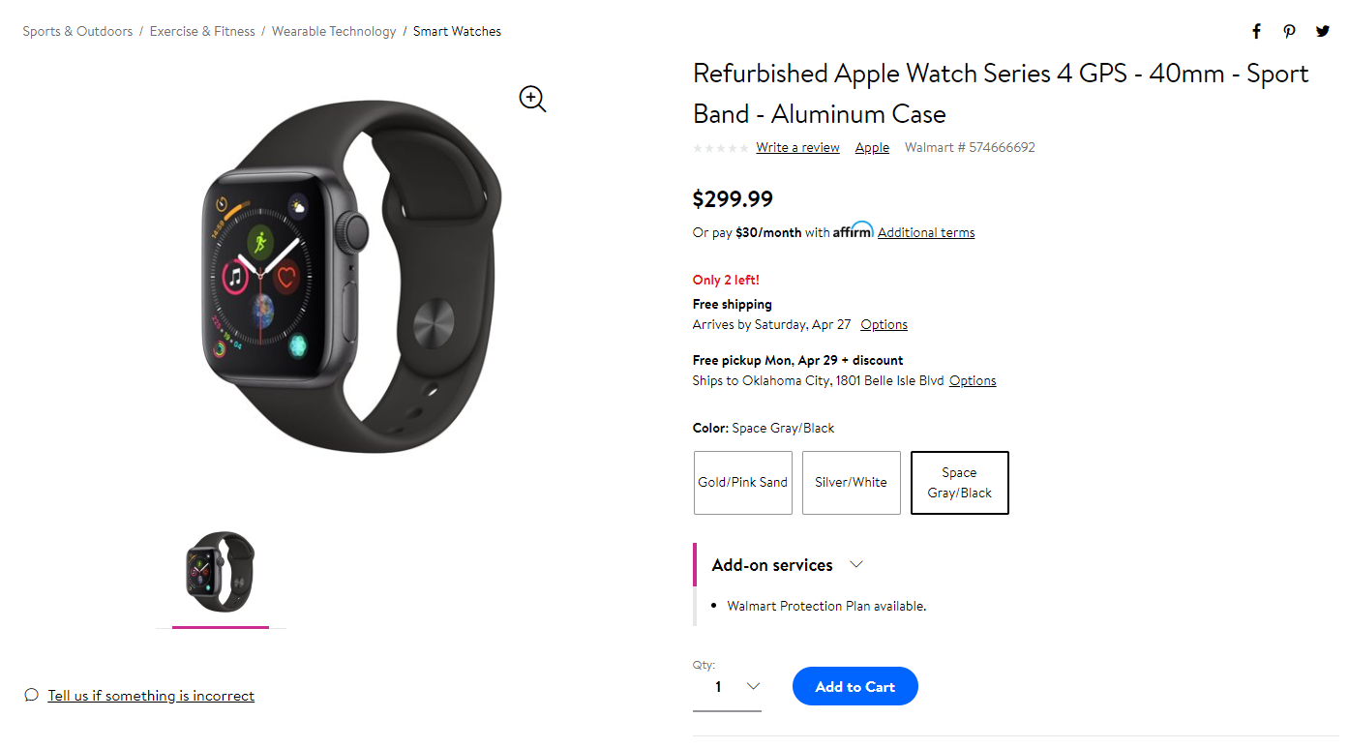The image size is (1349, 748).
Task: Expand shipping Options next to arrival date
Action: pyautogui.click(x=884, y=324)
